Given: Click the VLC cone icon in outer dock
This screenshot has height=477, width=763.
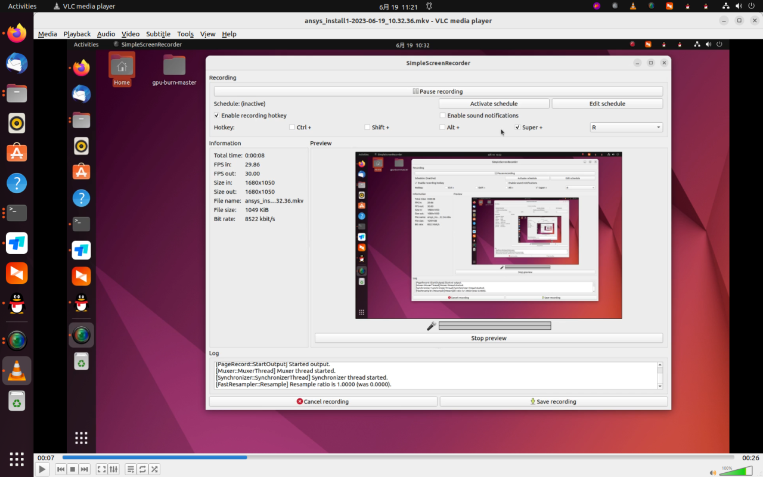Looking at the screenshot, I should 17,371.
